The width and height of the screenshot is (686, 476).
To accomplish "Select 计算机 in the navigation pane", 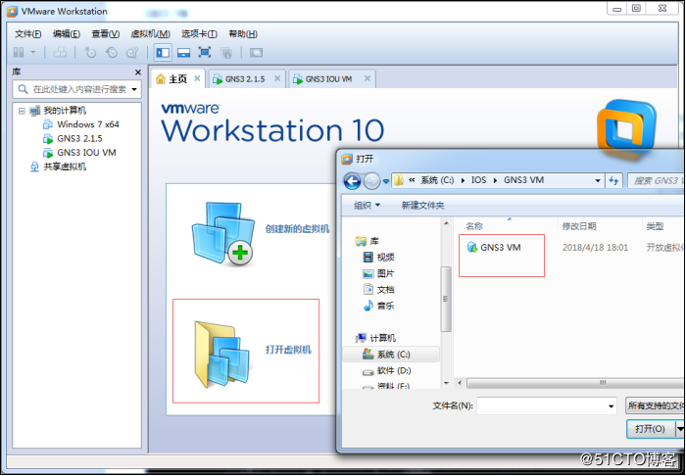I will point(376,338).
